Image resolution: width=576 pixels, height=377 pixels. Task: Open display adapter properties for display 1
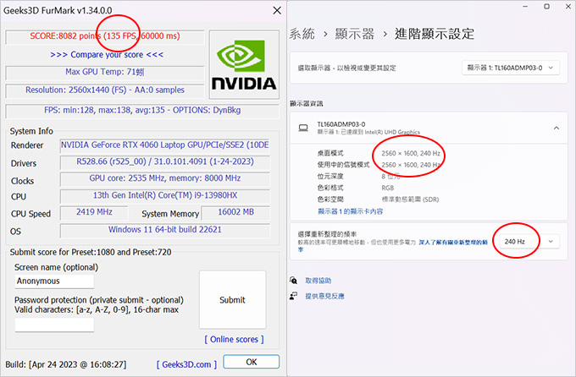[350, 211]
